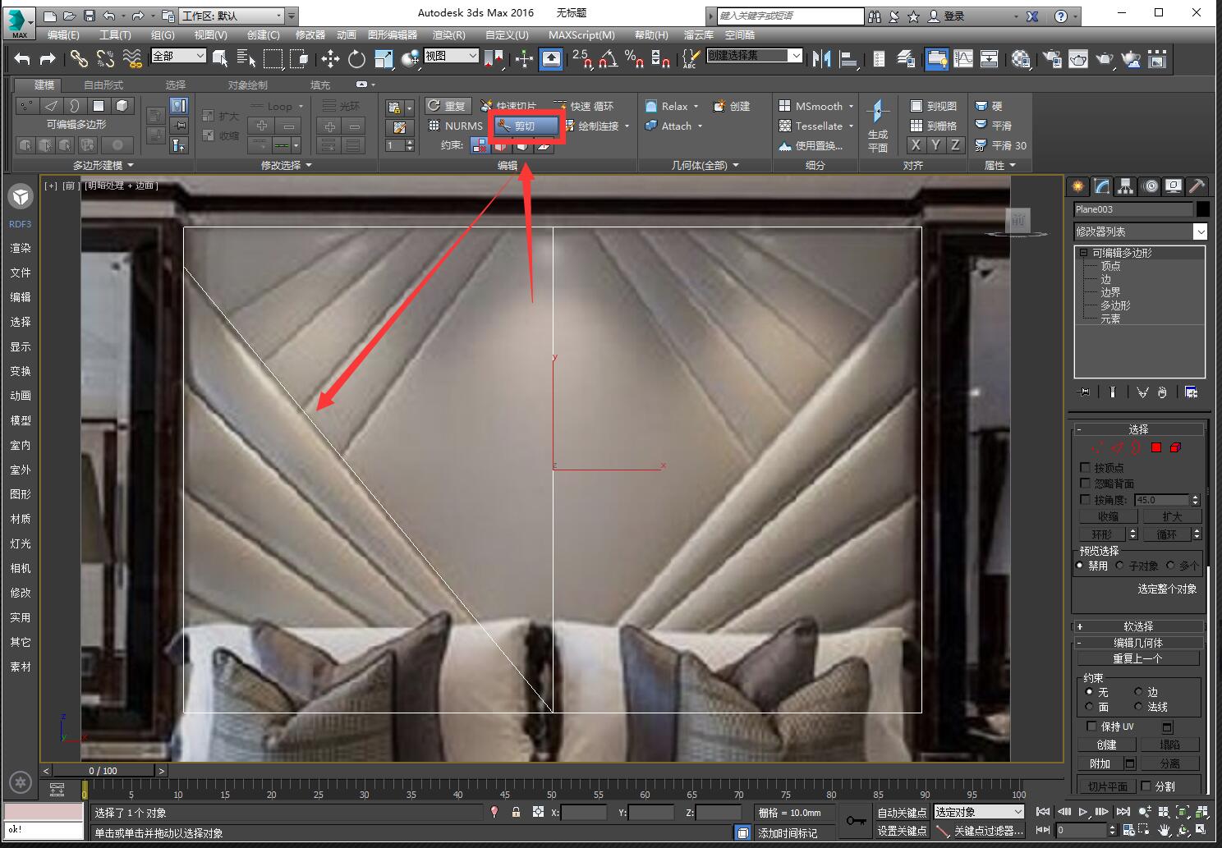Toggle the Angle Snap tool
Screen dimensions: 1222x848
click(x=609, y=58)
